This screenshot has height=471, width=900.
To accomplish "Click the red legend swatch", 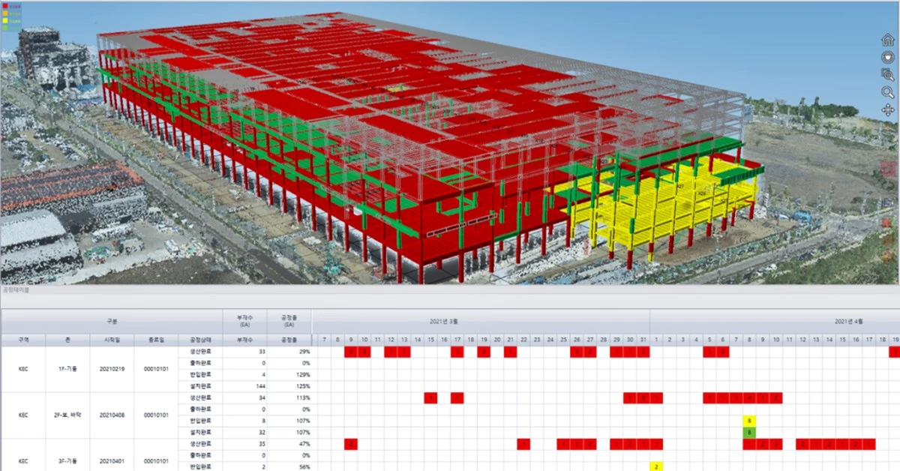I will tap(5, 6).
